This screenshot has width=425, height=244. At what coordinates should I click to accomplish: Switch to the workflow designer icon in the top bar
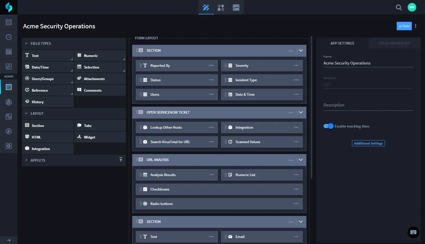tap(221, 8)
